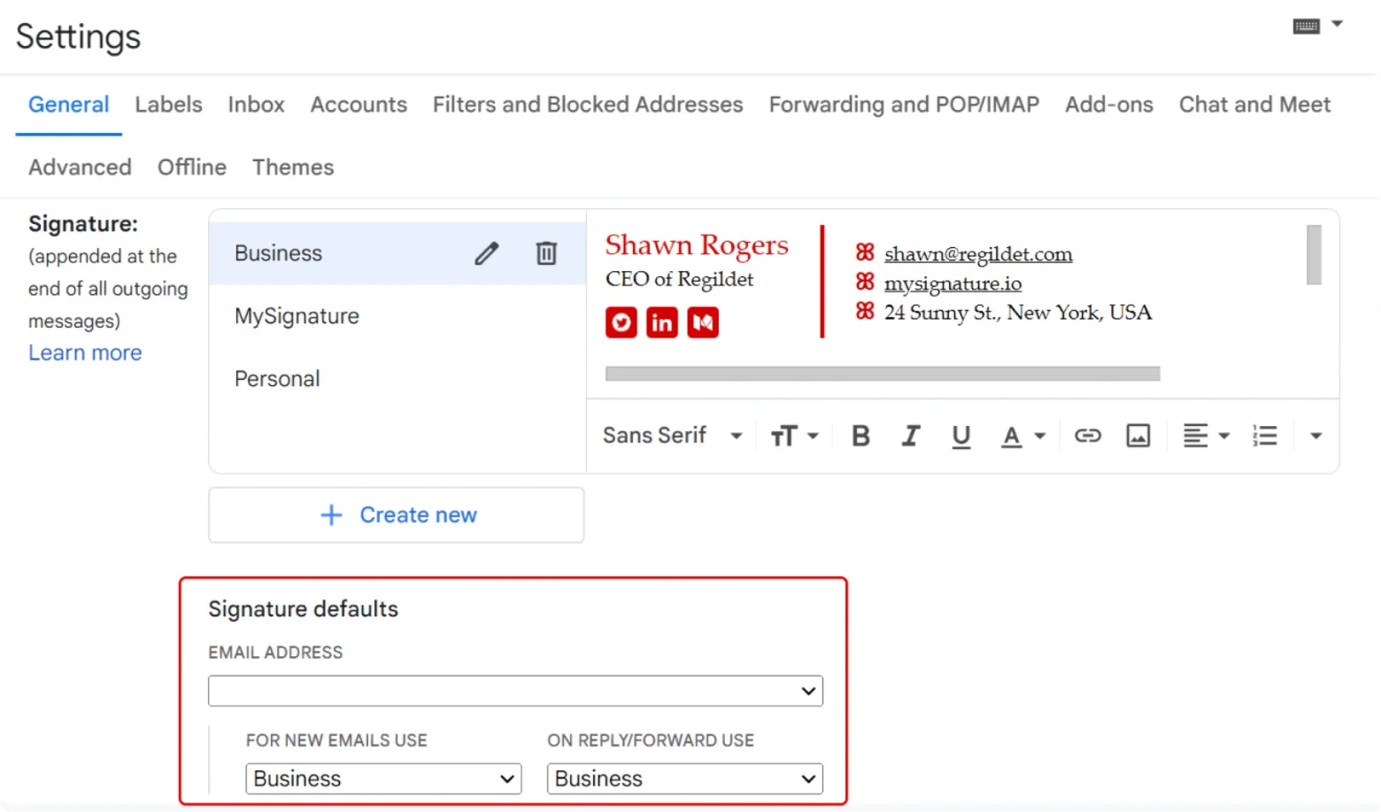Image resolution: width=1381 pixels, height=812 pixels.
Task: Click the CEO of Regildet text
Action: click(x=679, y=279)
